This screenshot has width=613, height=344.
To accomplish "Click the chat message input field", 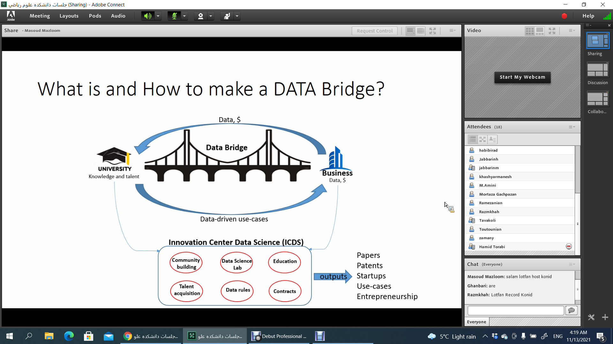I will (516, 310).
